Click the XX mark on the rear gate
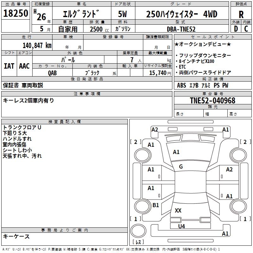The height and width of the screenshot is (253, 253). (x=178, y=210)
